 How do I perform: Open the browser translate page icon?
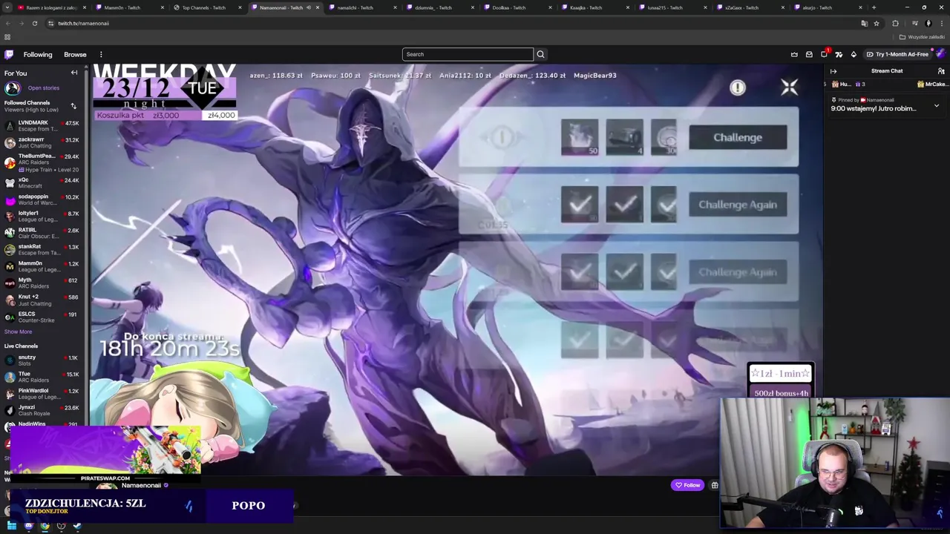(864, 23)
